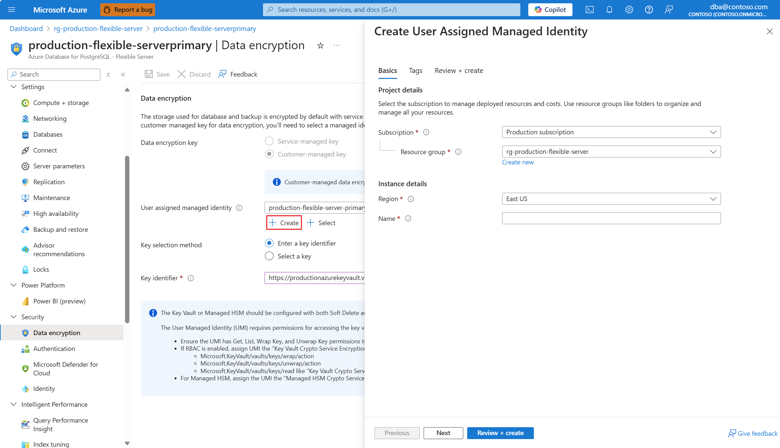Switch to the Tags tab
The height and width of the screenshot is (448, 780).
point(415,71)
